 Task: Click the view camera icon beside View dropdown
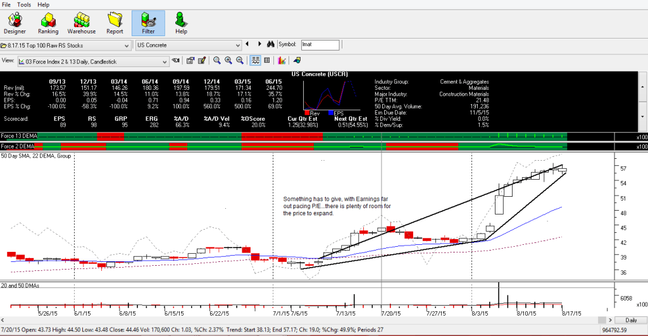176,61
